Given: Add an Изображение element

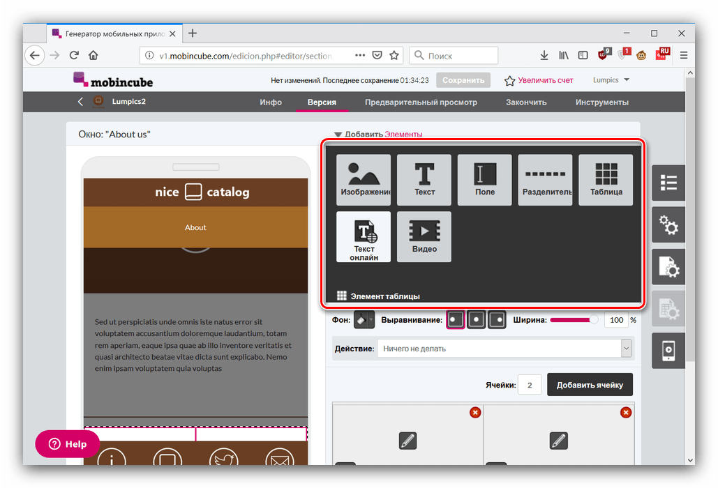Looking at the screenshot, I should (x=364, y=180).
